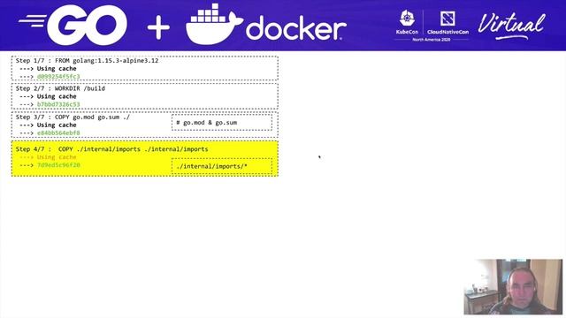Click the plus sign between the logos
The height and width of the screenshot is (318, 566).
pyautogui.click(x=158, y=27)
